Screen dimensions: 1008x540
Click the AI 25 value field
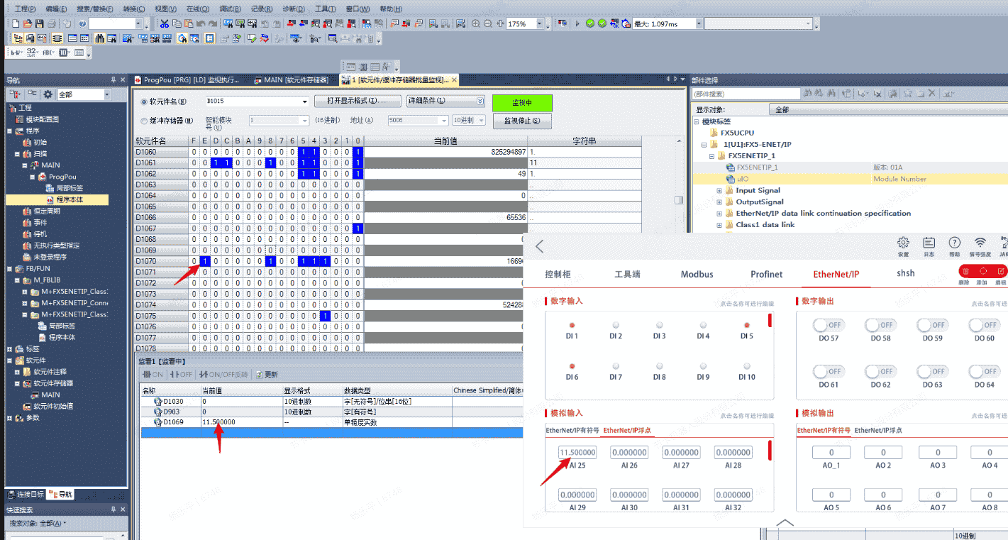(577, 452)
